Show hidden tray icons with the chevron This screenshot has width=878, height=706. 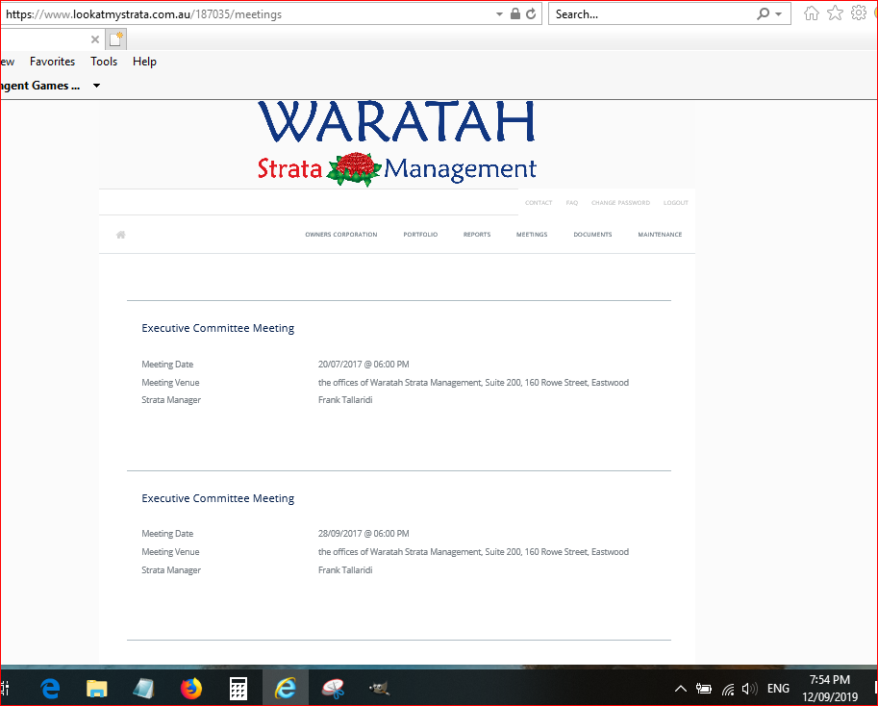(x=680, y=689)
